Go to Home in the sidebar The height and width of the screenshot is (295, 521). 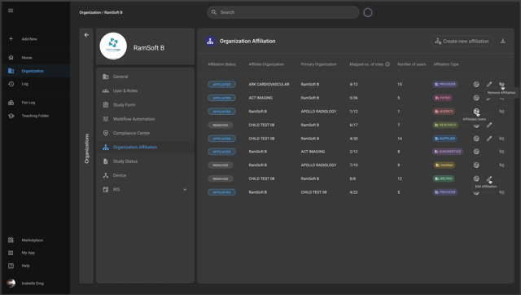[27, 58]
